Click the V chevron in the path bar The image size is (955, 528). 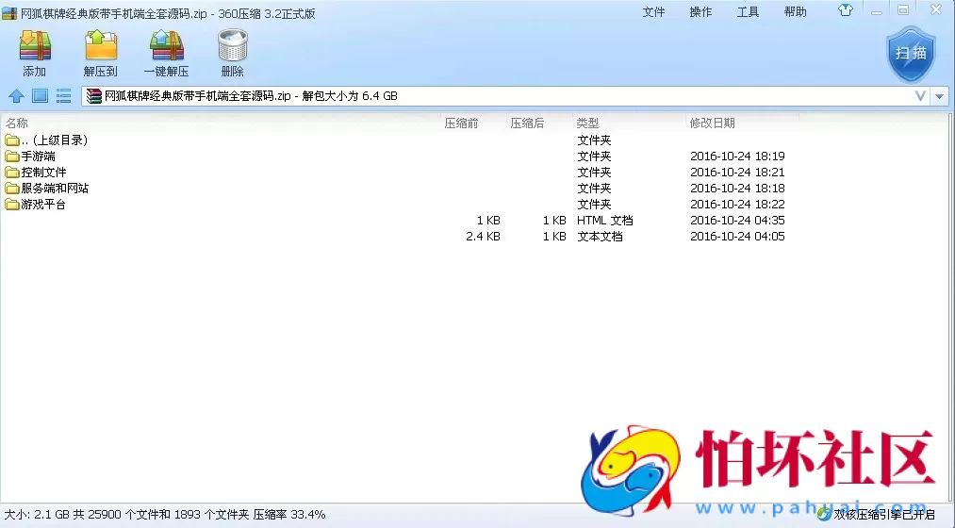click(x=920, y=95)
